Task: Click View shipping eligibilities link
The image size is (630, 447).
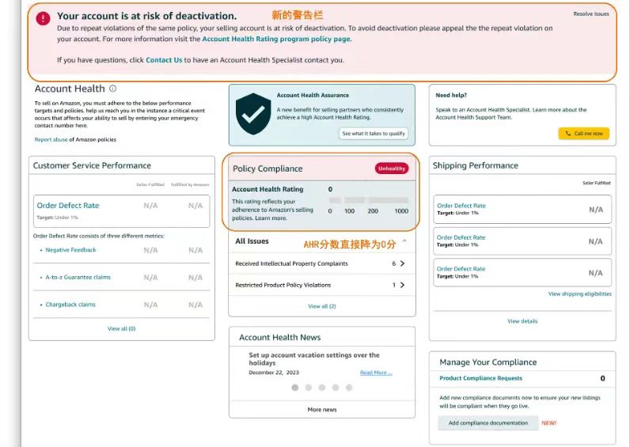Action: (x=580, y=294)
